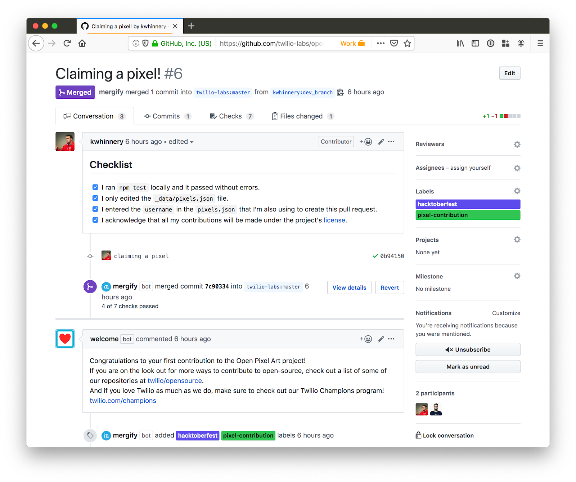Image resolution: width=576 pixels, height=482 pixels.
Task: Open more options on welcome bot comment
Action: 391,339
